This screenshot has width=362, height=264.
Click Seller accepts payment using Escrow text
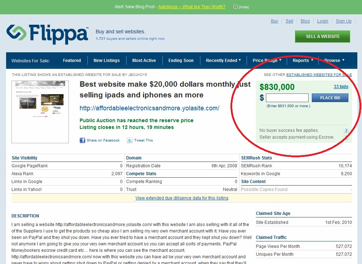pos(297,137)
